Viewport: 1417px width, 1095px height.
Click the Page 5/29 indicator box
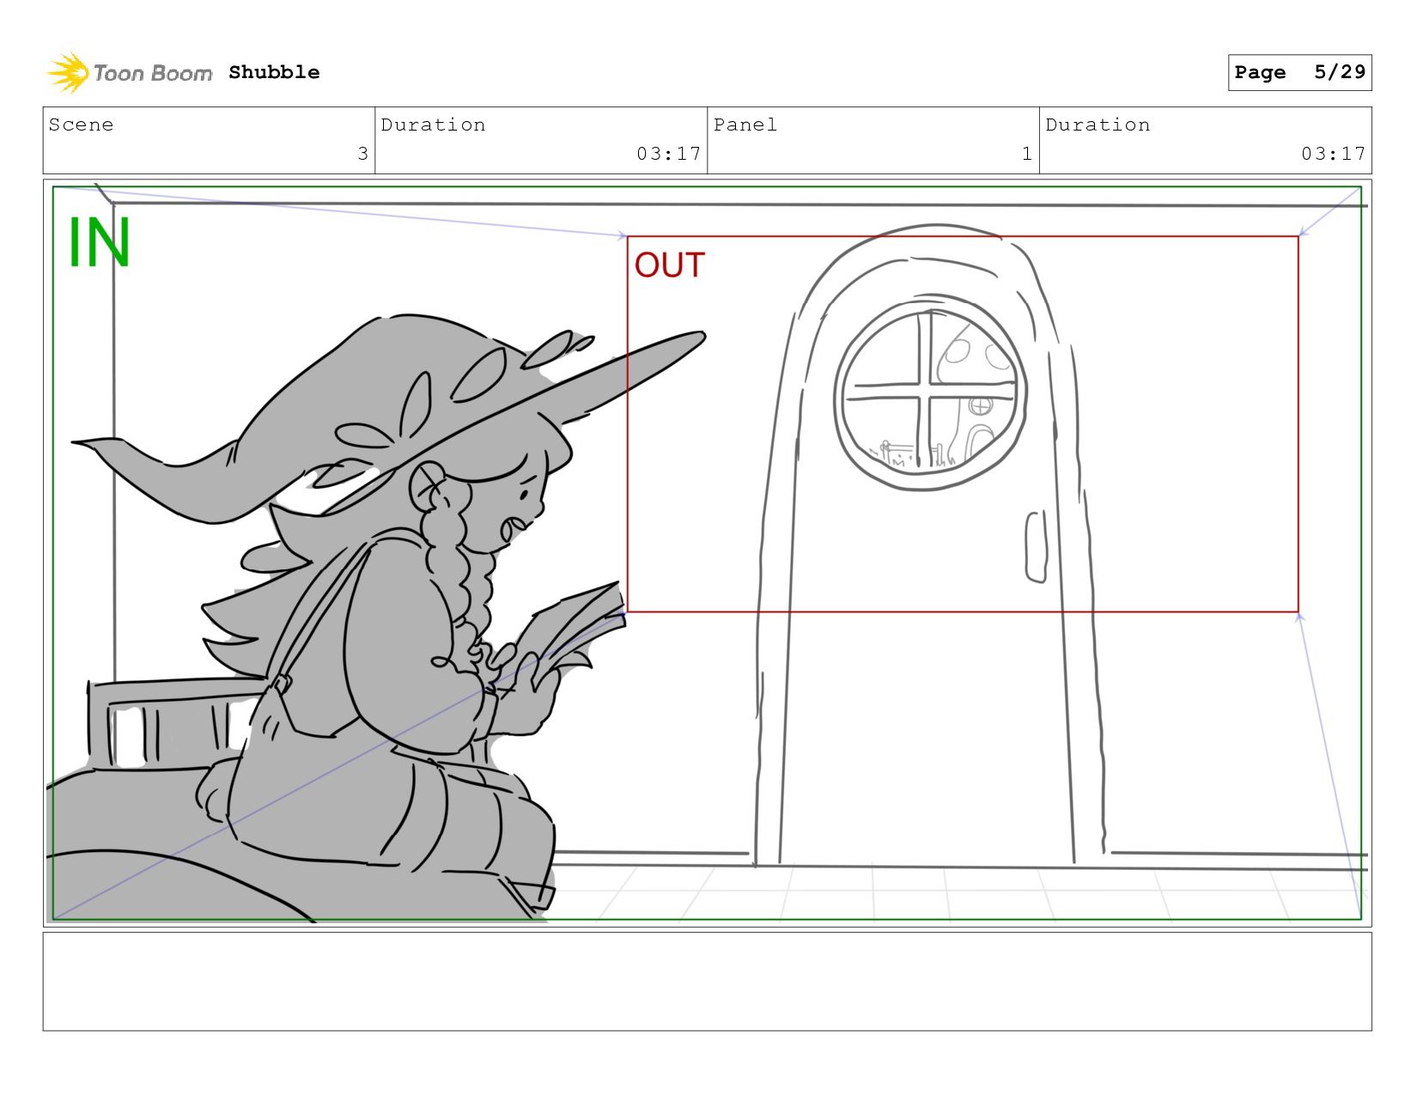tap(1299, 72)
